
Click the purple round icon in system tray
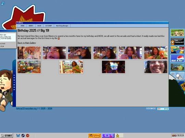click(175, 136)
